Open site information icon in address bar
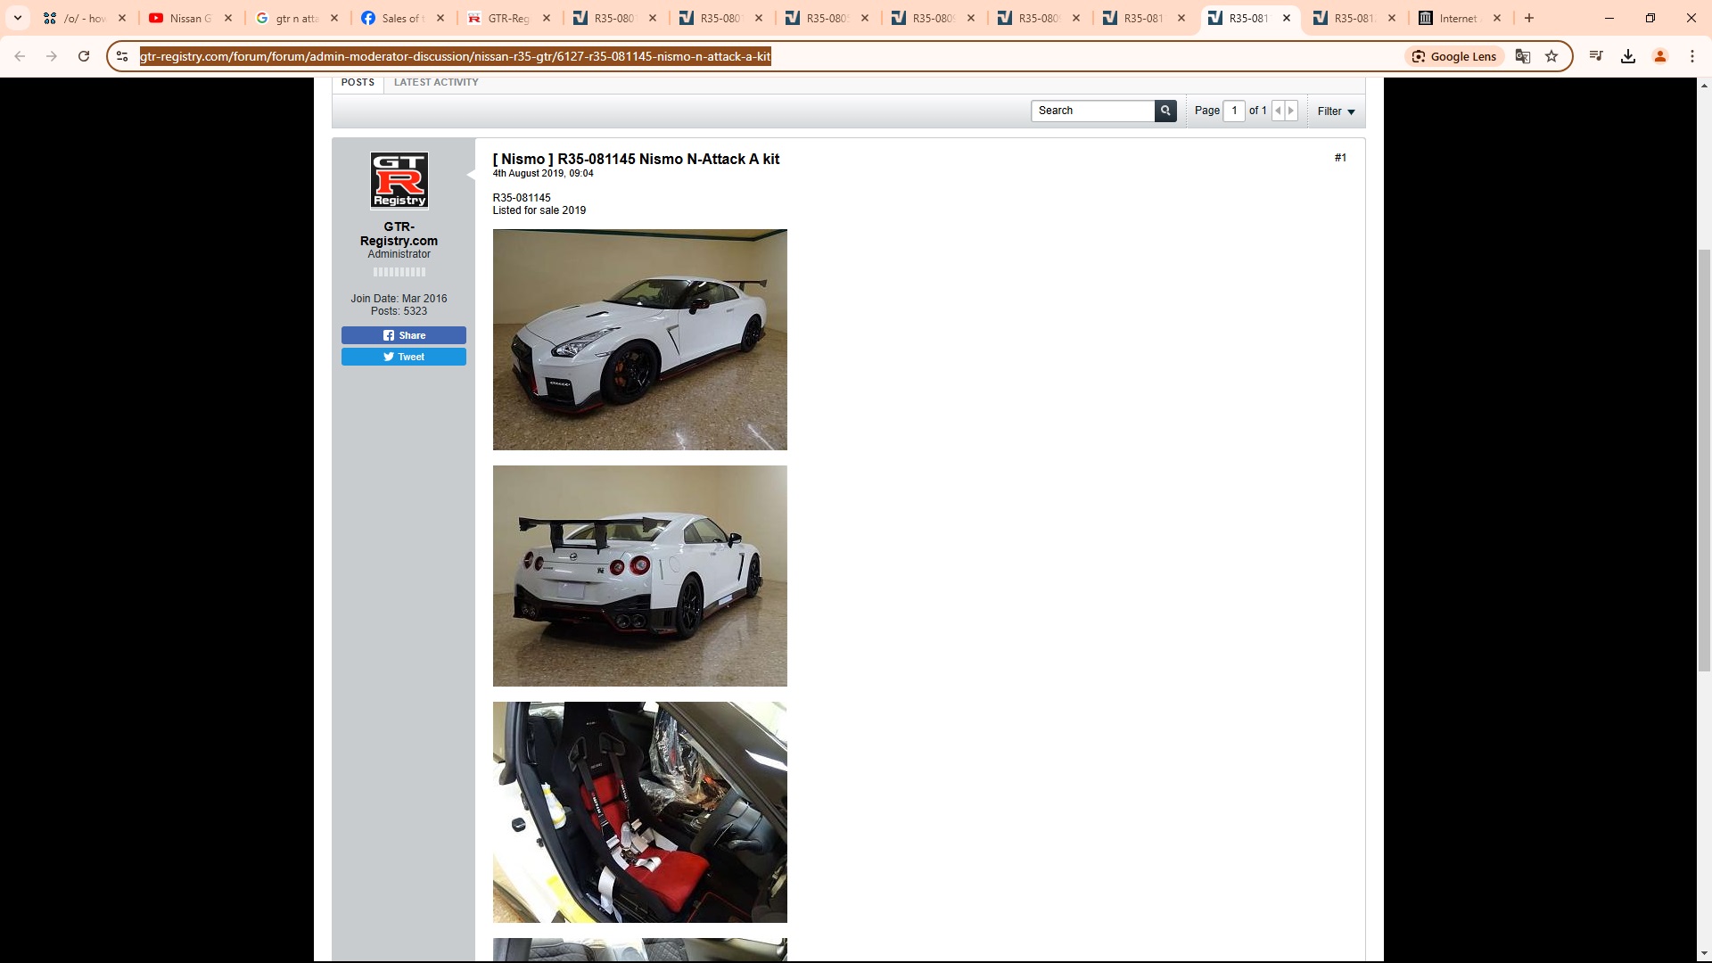The image size is (1712, 963). pos(122,56)
